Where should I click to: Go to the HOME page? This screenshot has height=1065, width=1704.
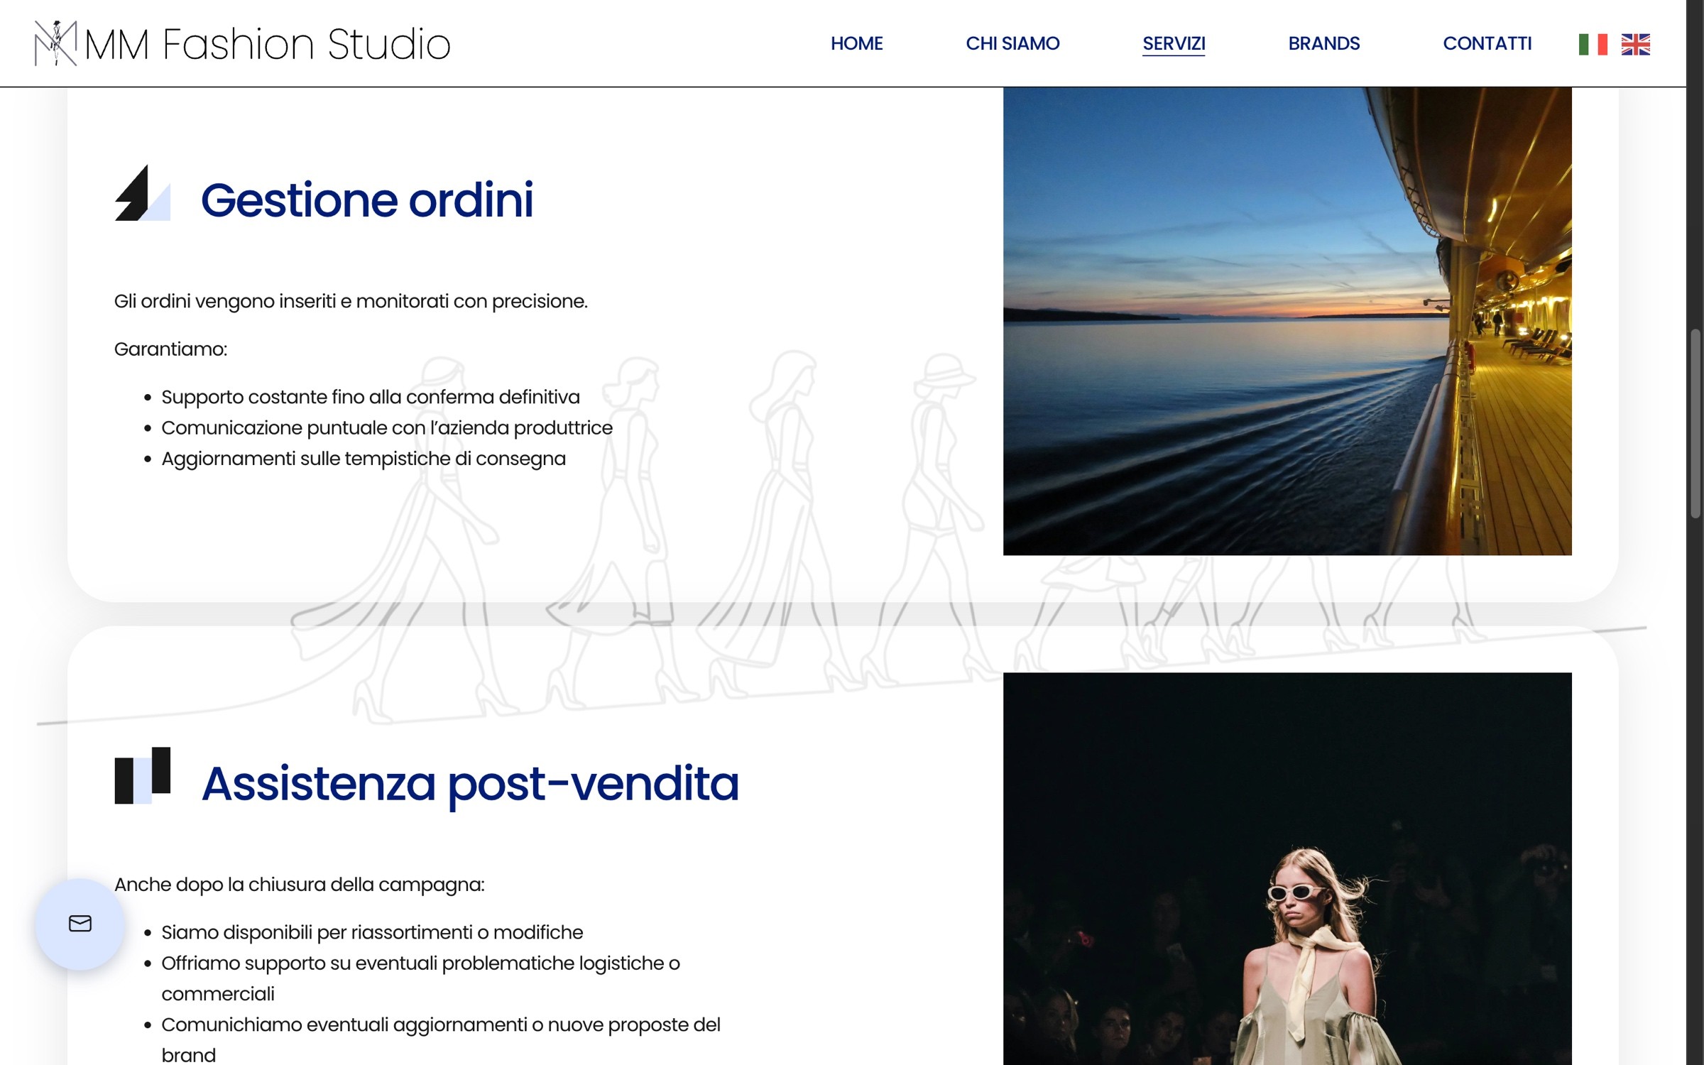856,43
